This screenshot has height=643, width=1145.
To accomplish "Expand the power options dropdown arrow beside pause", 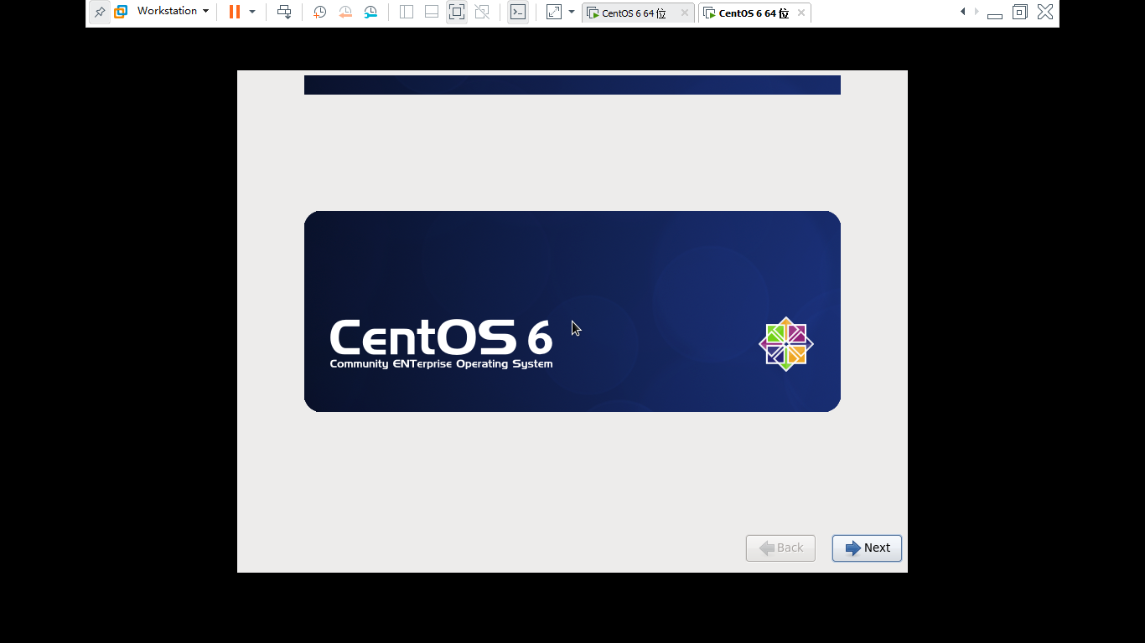I will point(252,12).
